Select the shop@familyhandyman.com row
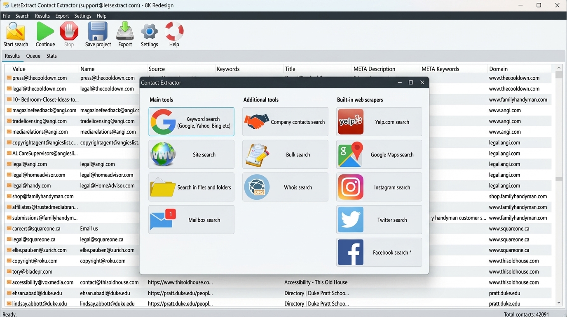 (43, 196)
